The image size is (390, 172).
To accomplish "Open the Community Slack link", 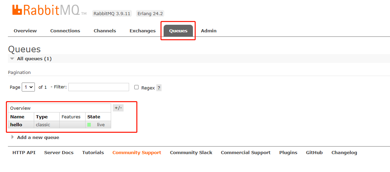I will 191,153.
